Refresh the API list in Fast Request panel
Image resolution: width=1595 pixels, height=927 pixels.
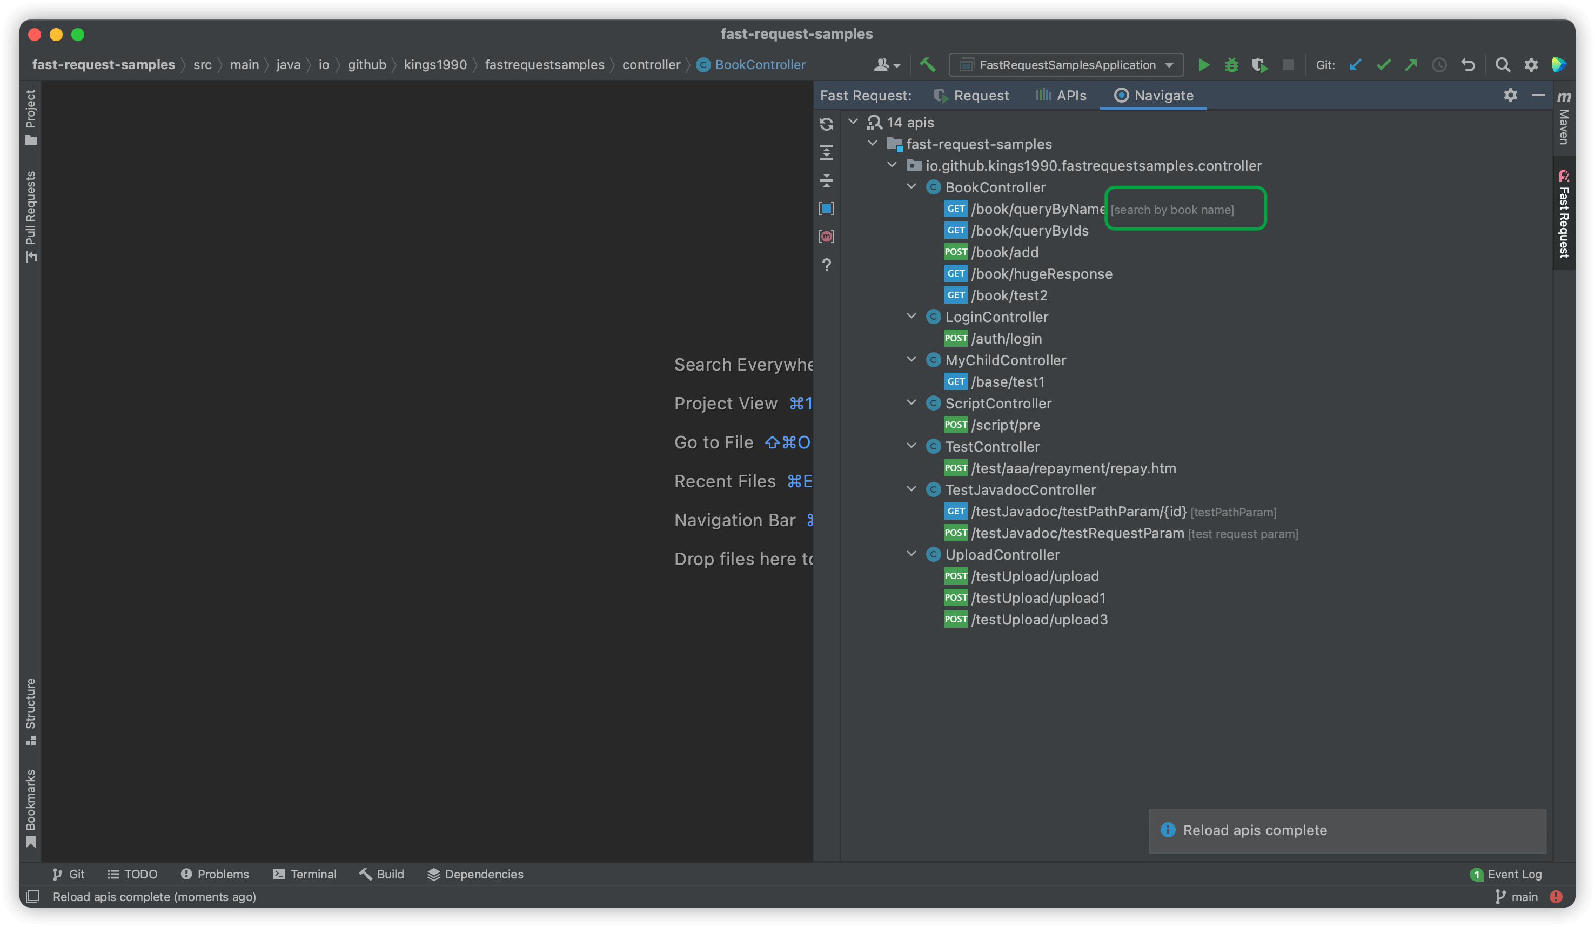(x=827, y=124)
